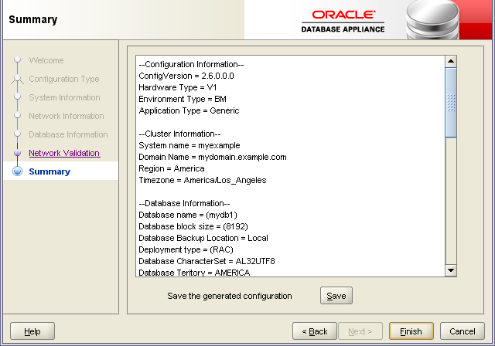Click 'Timezone = America/Los_Angeles' line
The height and width of the screenshot is (346, 495).
pyautogui.click(x=203, y=180)
